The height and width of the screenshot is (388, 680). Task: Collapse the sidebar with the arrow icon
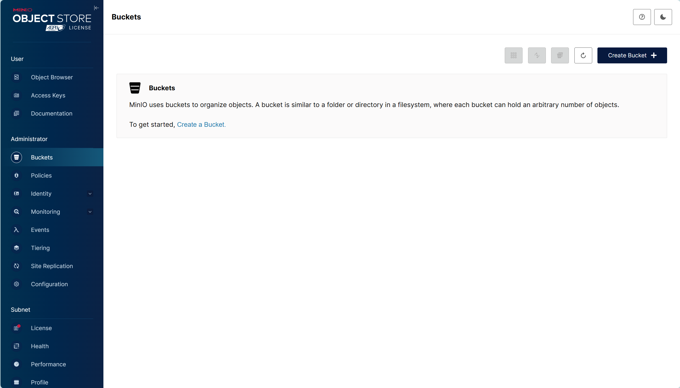(96, 8)
